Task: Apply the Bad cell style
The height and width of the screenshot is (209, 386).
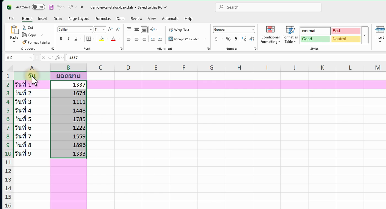Action: (346, 31)
